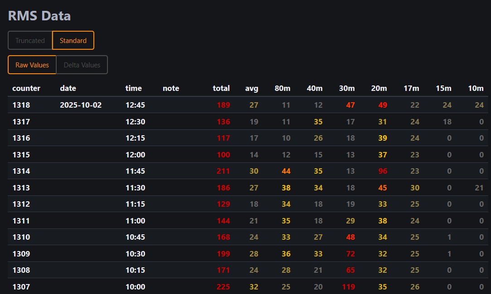491x294 pixels.
Task: Click total value 225 in row 1307
Action: click(223, 287)
